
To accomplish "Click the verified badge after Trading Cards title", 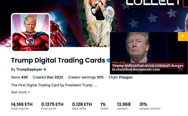I will coord(108,60).
